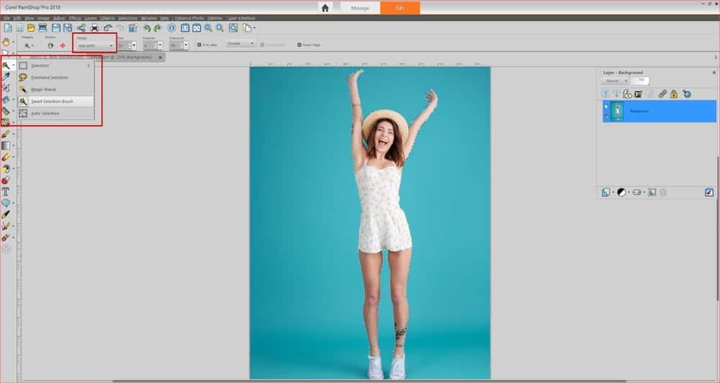
Task: Choose Freehand Selection from the flyout
Action: pyautogui.click(x=49, y=77)
